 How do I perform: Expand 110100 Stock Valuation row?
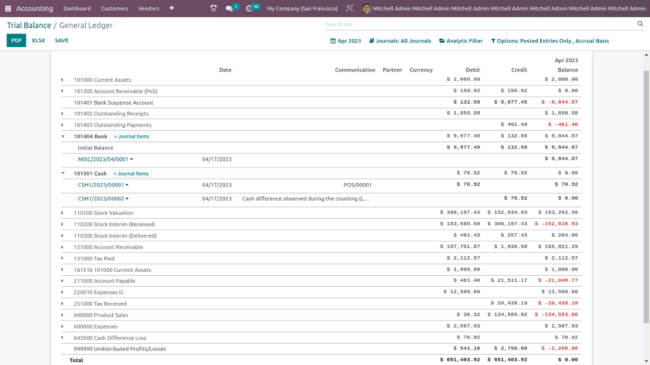(63, 212)
